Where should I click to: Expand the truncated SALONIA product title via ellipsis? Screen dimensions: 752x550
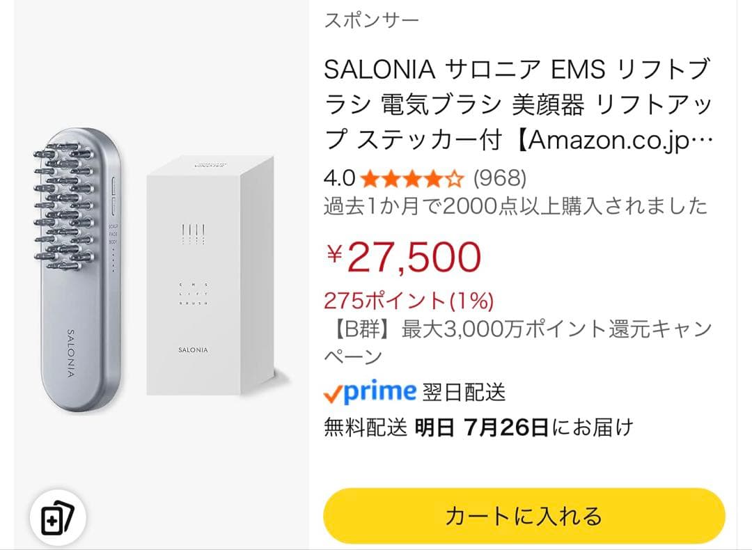coord(702,139)
